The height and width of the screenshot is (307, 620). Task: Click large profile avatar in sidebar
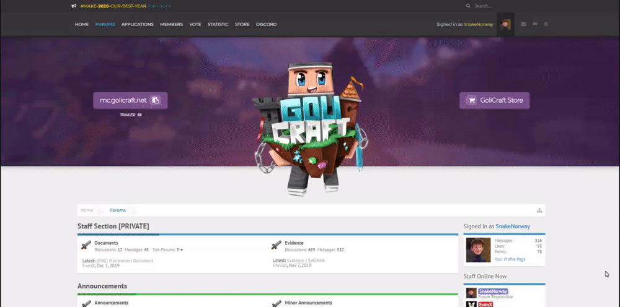click(x=478, y=250)
